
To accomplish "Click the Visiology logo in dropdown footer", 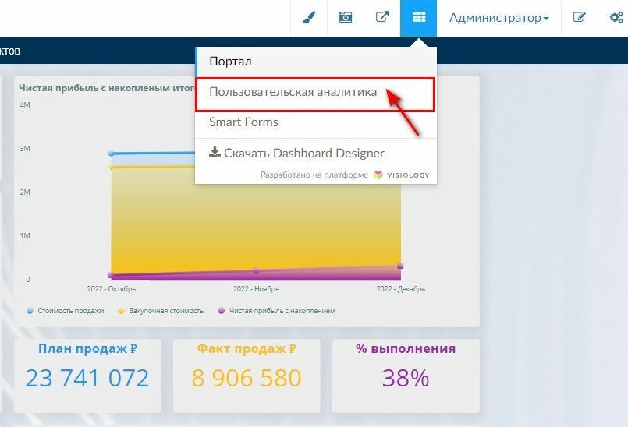I will point(401,175).
